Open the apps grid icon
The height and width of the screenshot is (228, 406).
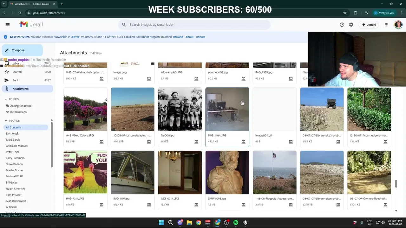386,25
